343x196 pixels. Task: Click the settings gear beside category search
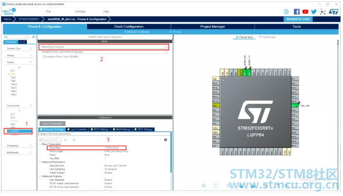coord(33,37)
